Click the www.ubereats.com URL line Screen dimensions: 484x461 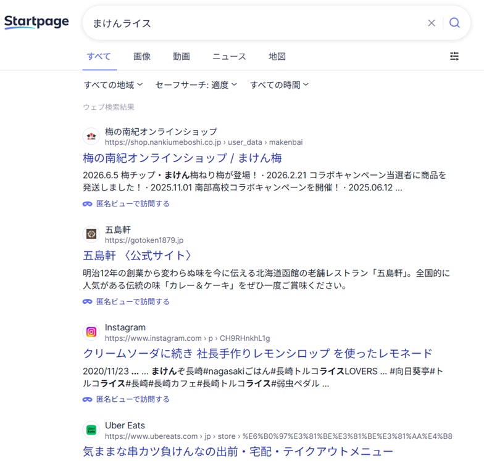pos(278,436)
